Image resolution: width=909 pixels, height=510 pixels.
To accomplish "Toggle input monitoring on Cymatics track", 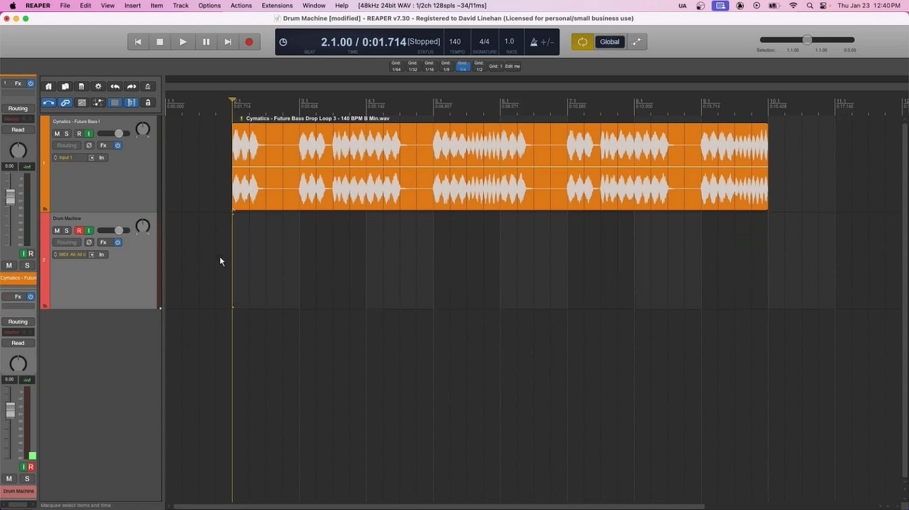I will (89, 133).
